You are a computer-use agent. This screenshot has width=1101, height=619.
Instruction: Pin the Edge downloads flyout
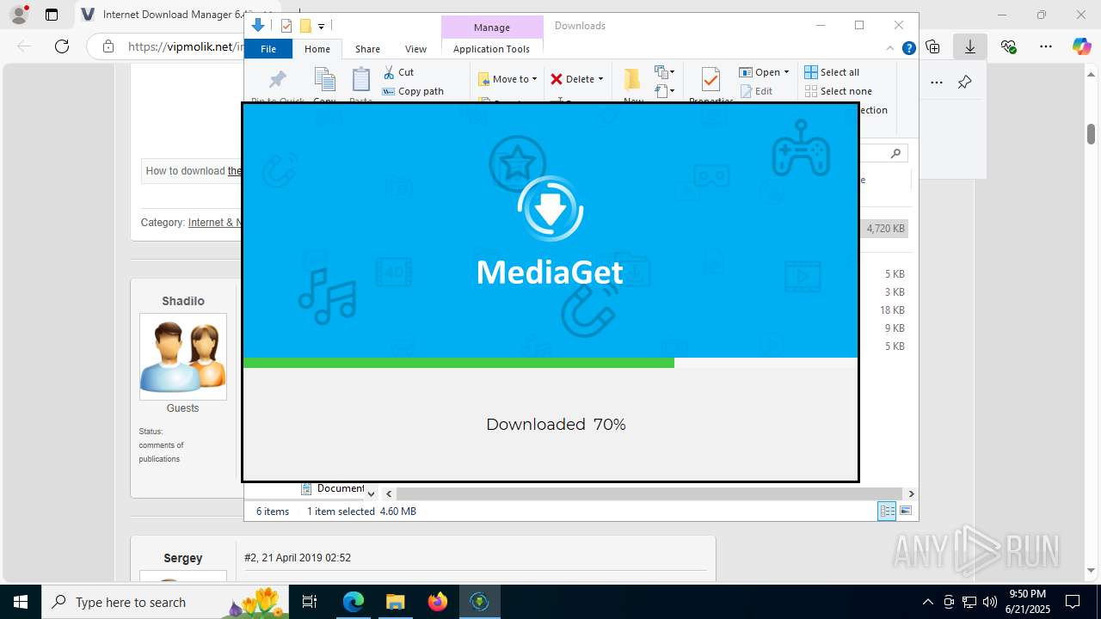(964, 83)
